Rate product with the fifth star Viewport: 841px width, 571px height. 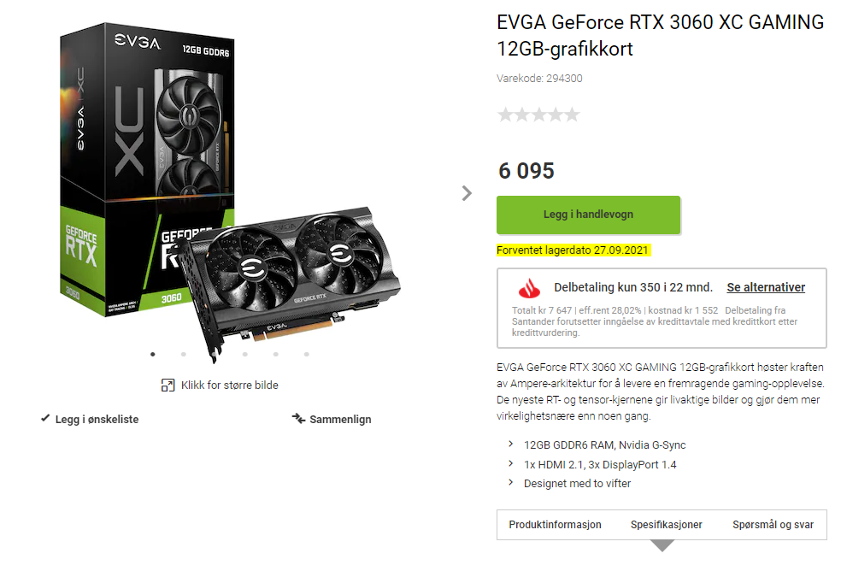tap(573, 115)
